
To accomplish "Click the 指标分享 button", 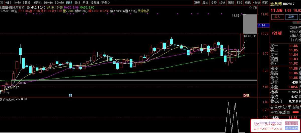I will [291, 123].
